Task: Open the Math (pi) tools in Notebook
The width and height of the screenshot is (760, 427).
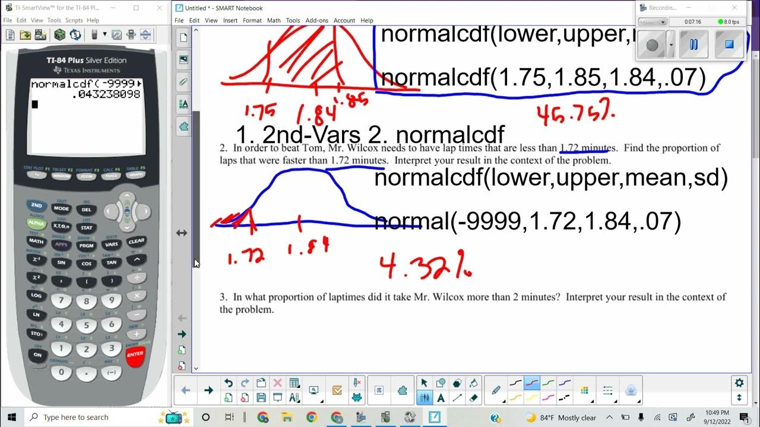Action: click(x=379, y=390)
